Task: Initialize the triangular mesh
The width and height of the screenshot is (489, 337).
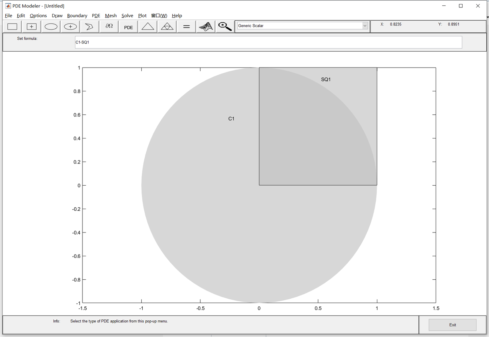Action: click(x=148, y=26)
